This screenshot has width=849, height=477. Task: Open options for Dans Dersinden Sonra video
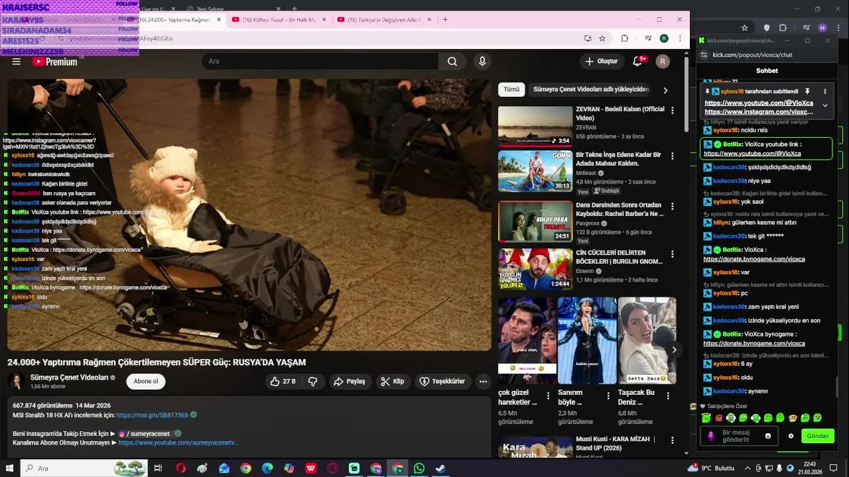coord(673,206)
